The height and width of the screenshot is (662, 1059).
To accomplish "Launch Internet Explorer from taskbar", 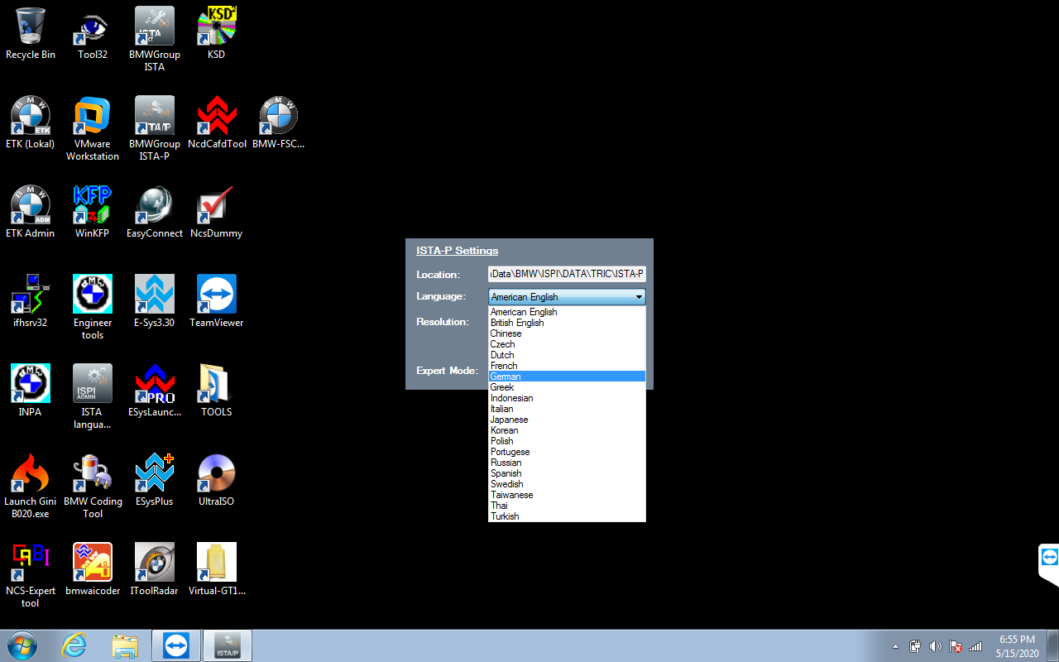I will [x=74, y=645].
